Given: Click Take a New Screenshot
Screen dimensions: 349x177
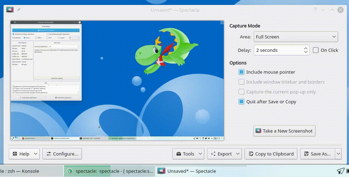Looking at the screenshot, I should click(284, 131).
